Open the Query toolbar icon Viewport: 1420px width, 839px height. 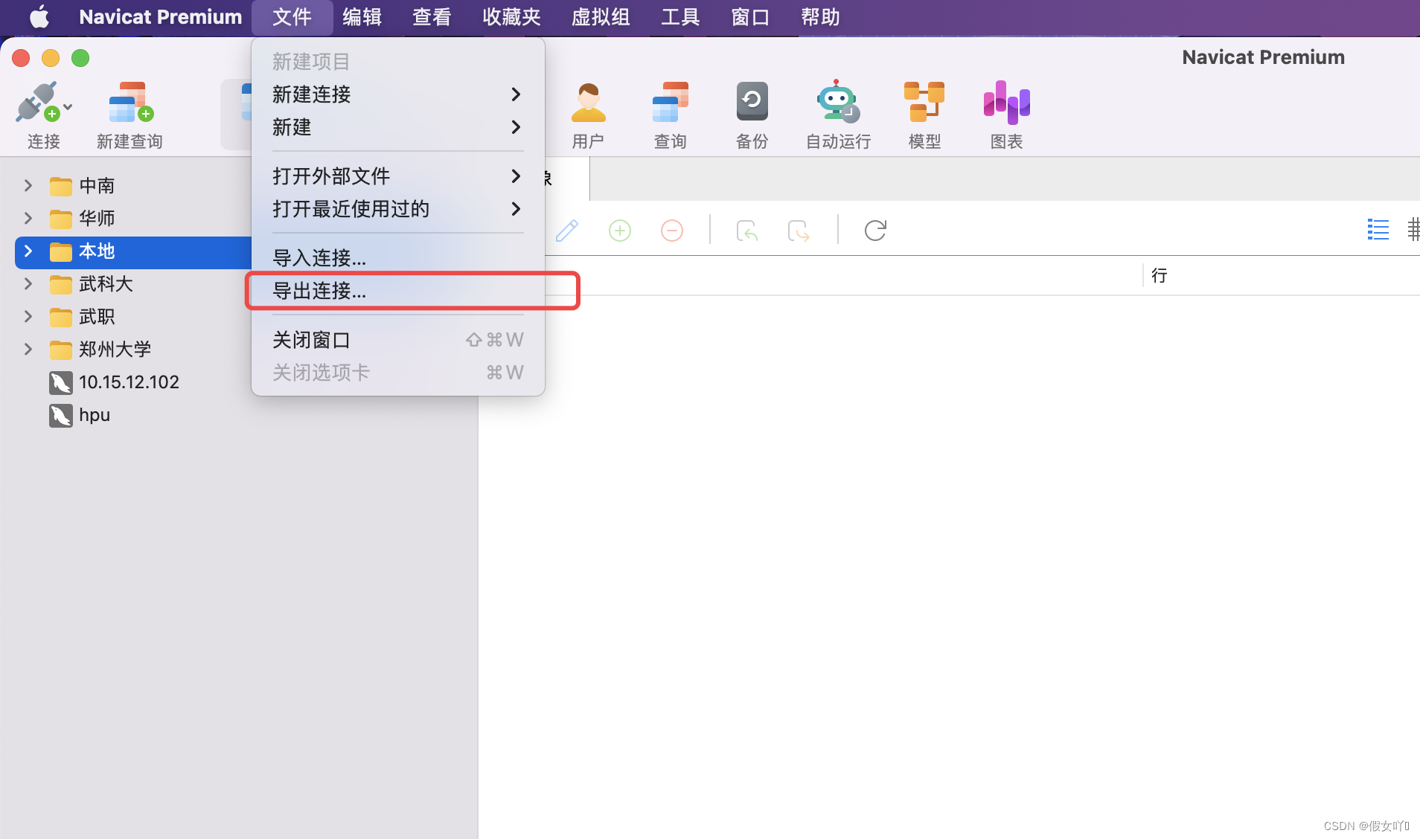pos(670,102)
